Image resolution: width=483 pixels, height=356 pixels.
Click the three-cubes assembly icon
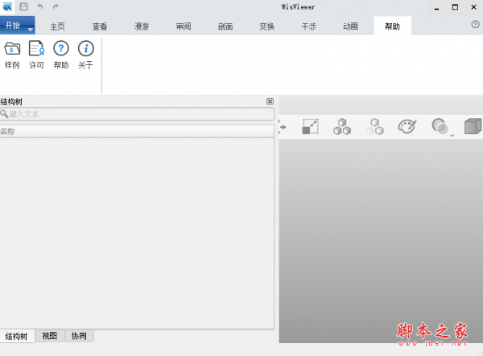click(342, 127)
